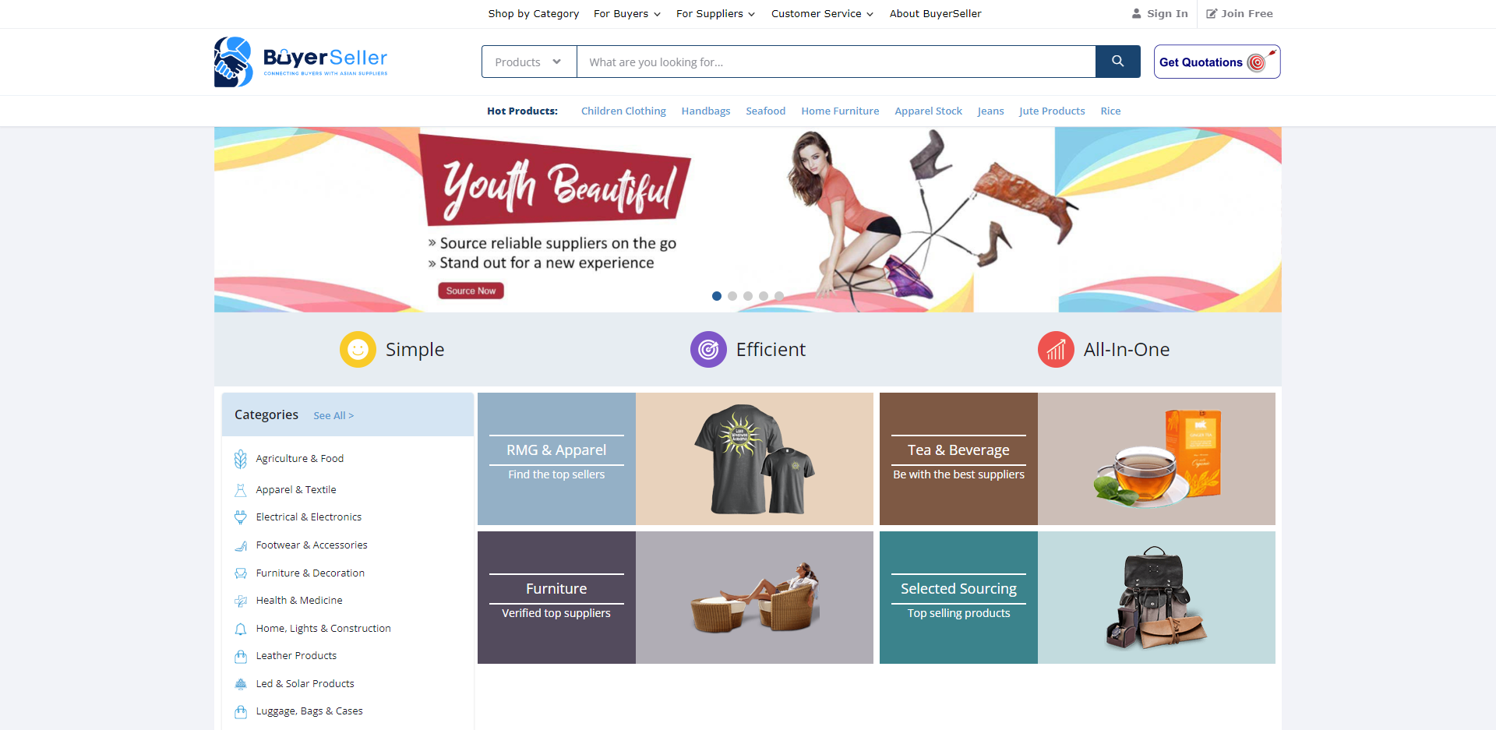Select the first banner carousel dot
Screen dimensions: 1496x730
pyautogui.click(x=717, y=296)
